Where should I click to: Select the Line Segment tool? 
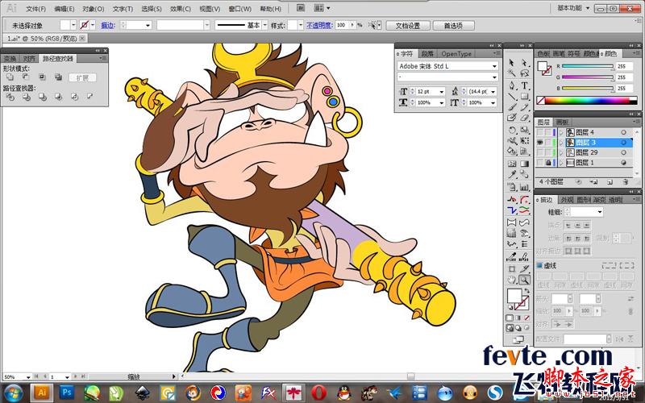pyautogui.click(x=512, y=97)
